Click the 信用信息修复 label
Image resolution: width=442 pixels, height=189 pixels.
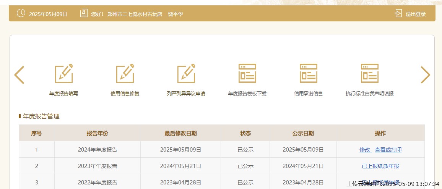tap(125, 94)
